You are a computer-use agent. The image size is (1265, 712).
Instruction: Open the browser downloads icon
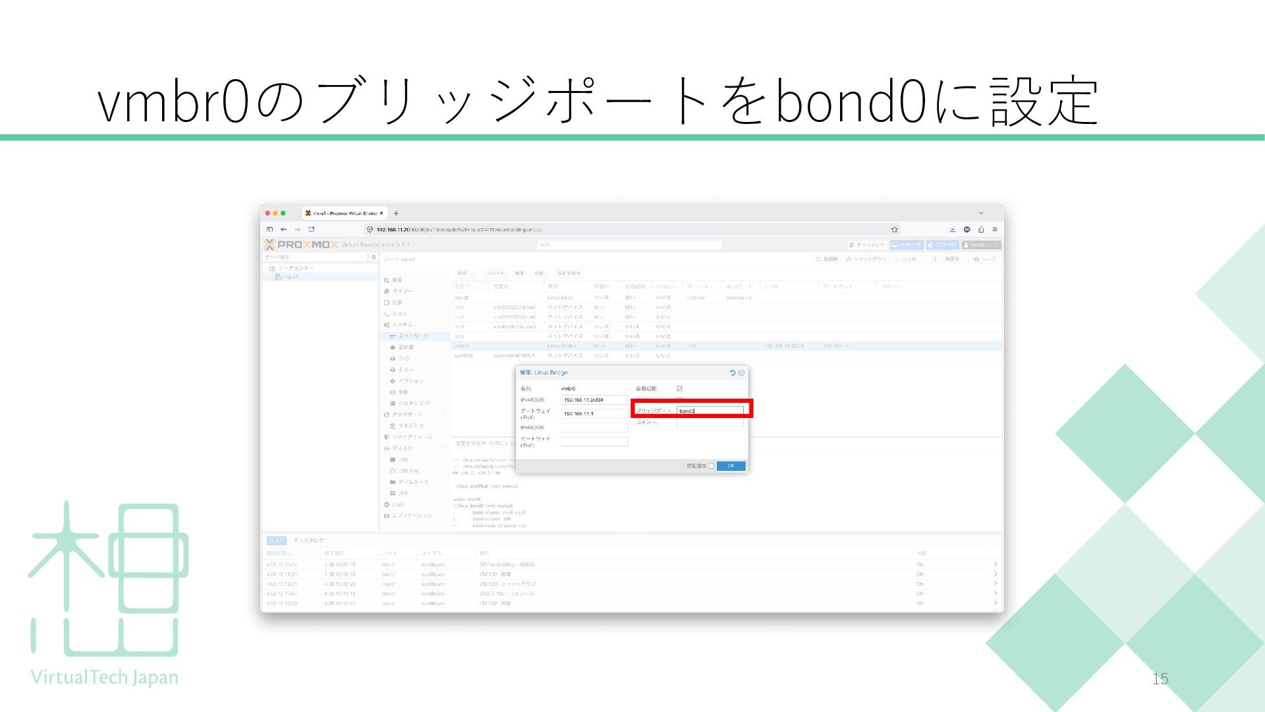click(x=952, y=229)
